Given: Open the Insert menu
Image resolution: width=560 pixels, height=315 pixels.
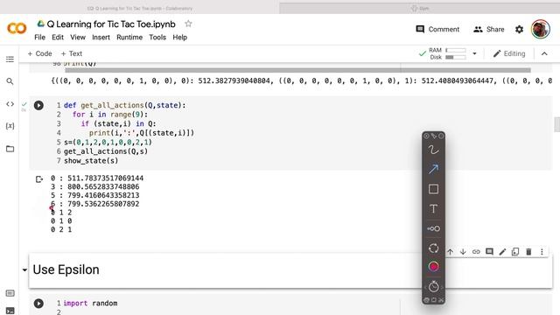Looking at the screenshot, I should click(101, 37).
